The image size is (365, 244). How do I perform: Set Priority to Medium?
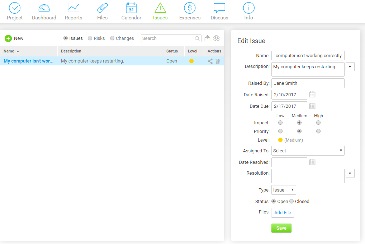[299, 131]
